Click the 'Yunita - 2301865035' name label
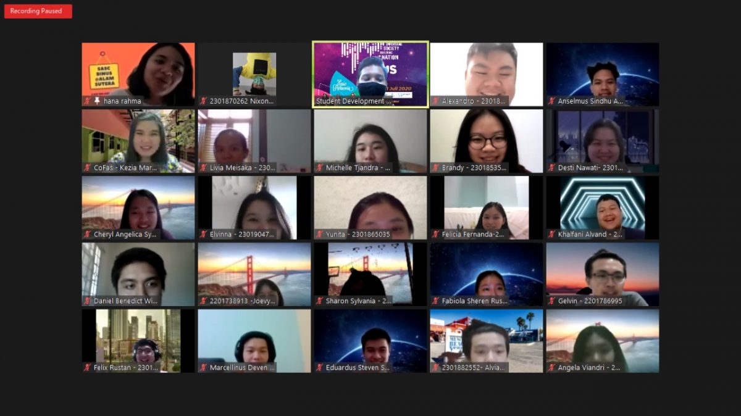 pyautogui.click(x=358, y=234)
